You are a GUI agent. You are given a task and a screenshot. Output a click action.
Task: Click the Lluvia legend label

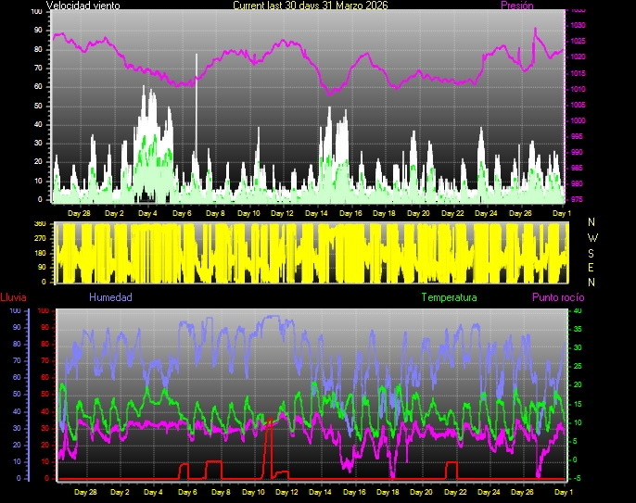[13, 297]
